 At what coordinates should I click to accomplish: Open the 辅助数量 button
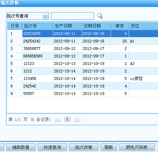coord(21,147)
